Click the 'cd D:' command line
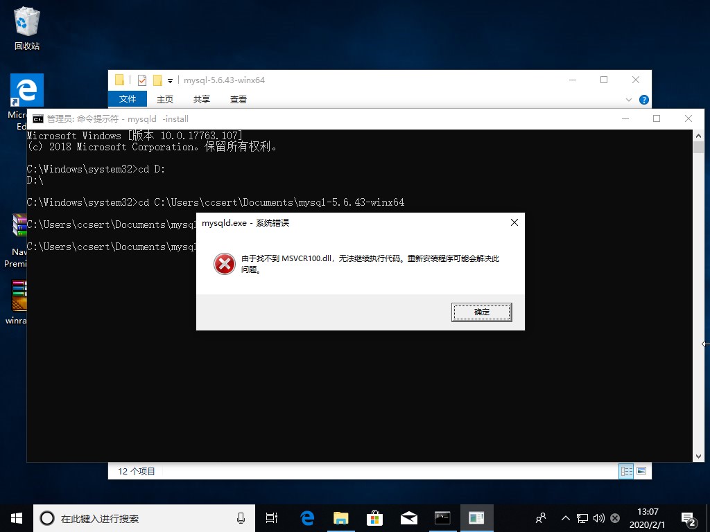Viewport: 710px width, 532px height. 96,169
